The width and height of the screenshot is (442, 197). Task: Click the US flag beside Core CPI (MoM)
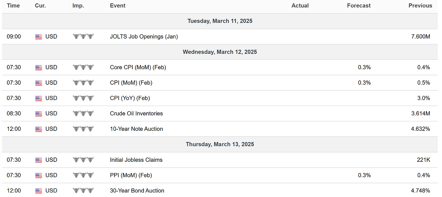pos(39,67)
